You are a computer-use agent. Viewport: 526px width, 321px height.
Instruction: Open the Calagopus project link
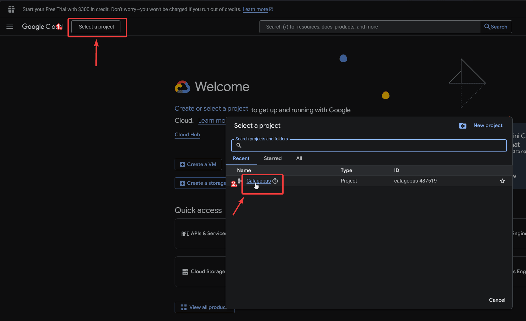(x=258, y=181)
